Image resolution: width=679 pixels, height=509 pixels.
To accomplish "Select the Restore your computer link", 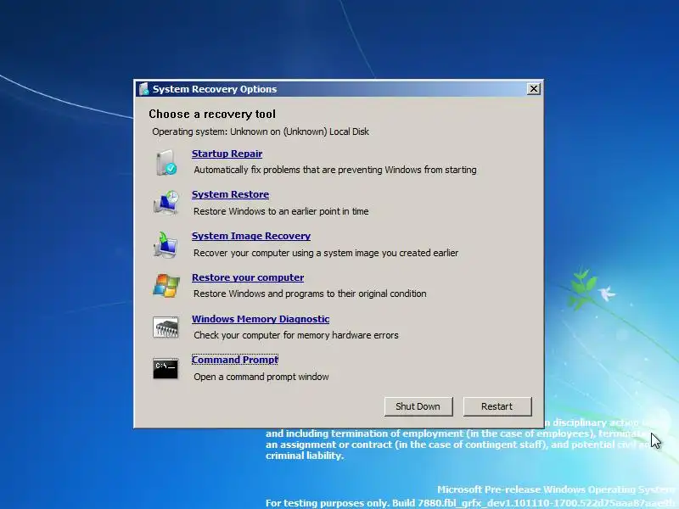I will [x=248, y=277].
